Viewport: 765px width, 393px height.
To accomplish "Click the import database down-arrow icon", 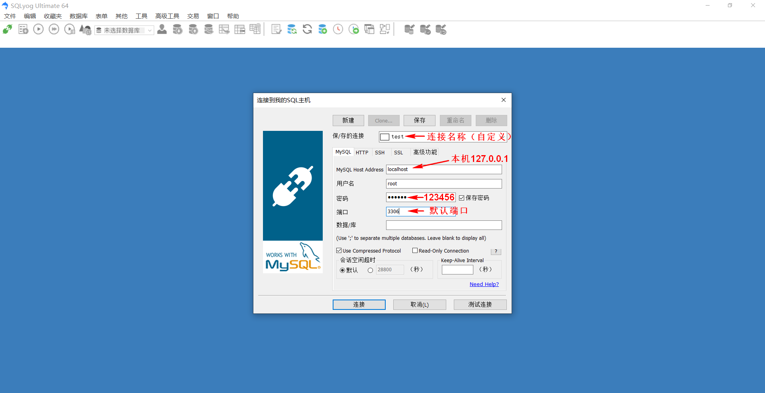I will coord(177,29).
